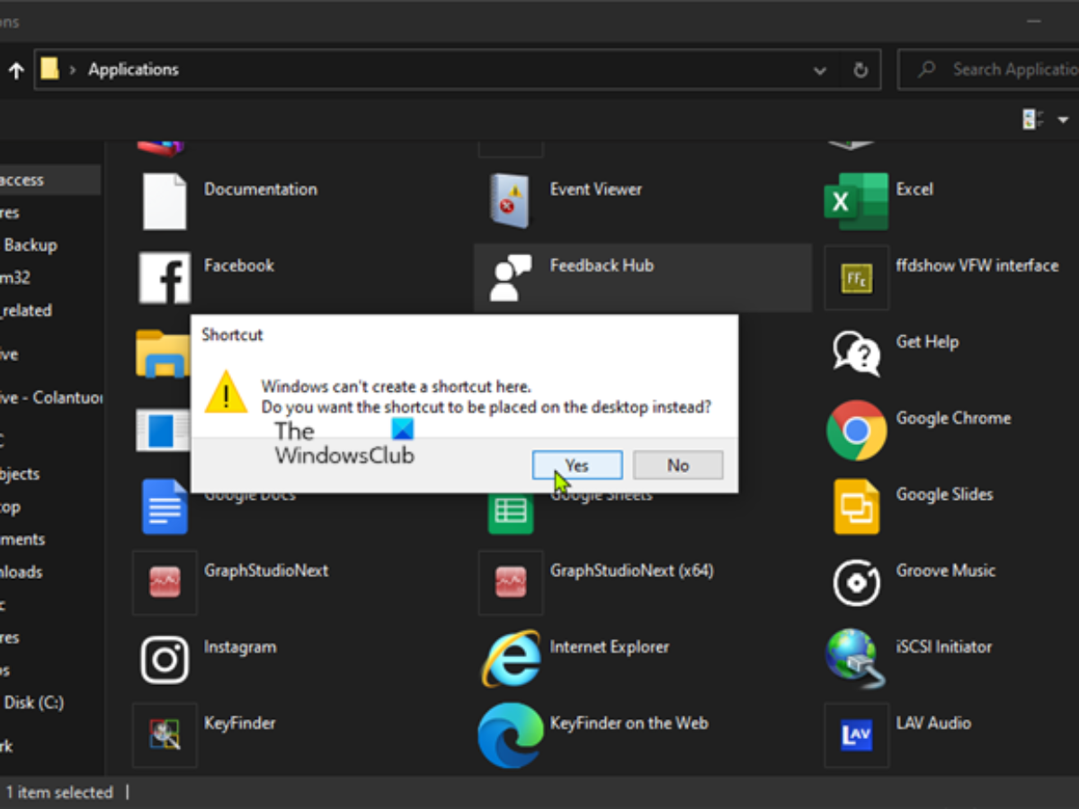Viewport: 1079px width, 809px height.
Task: Select the LAV Audio icon
Action: (x=856, y=735)
